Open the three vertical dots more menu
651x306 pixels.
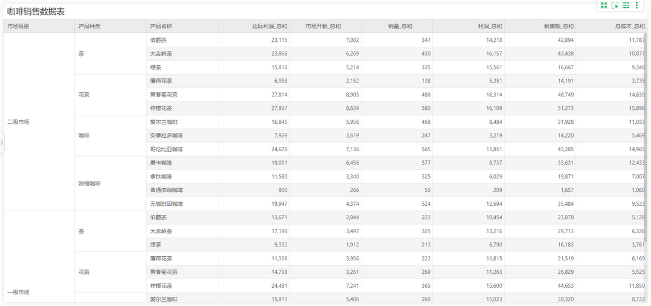(637, 5)
